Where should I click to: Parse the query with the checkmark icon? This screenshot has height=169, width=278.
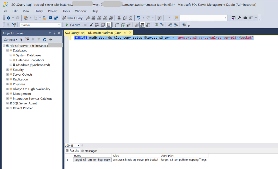91,25
